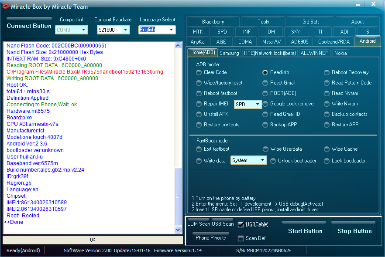Open the Blackberry tab
385x257 pixels.
tap(213, 21)
